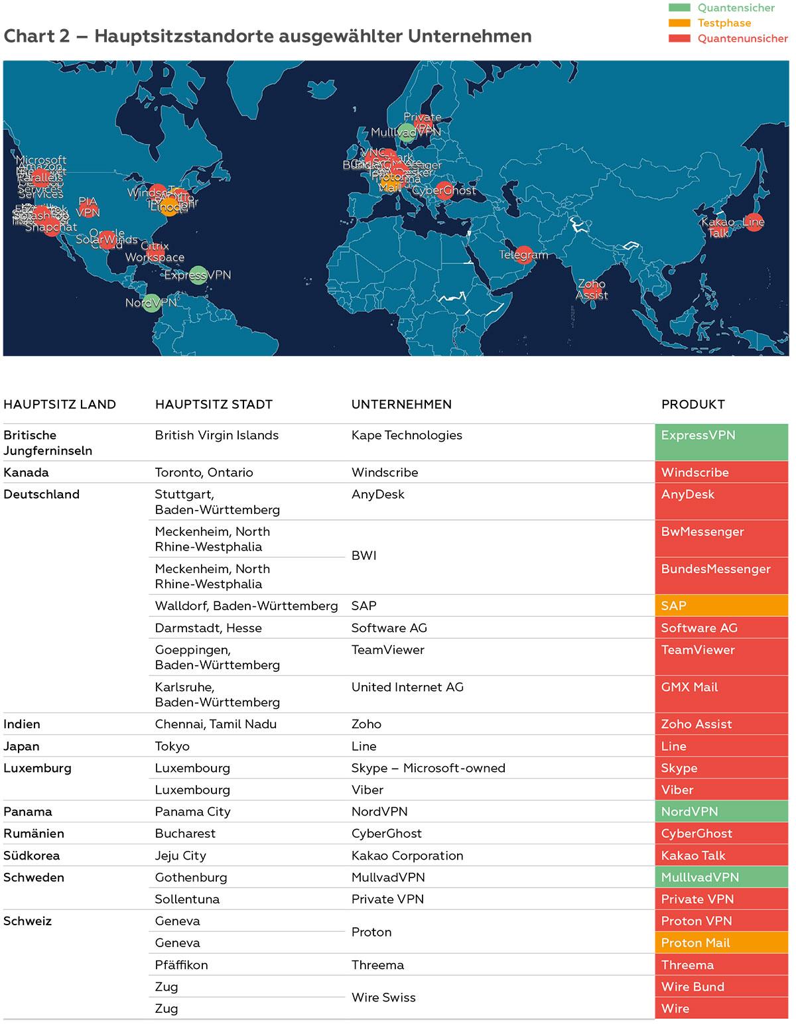Image resolution: width=796 pixels, height=1032 pixels.
Task: Click the PRODUKT column header
Action: pos(693,405)
